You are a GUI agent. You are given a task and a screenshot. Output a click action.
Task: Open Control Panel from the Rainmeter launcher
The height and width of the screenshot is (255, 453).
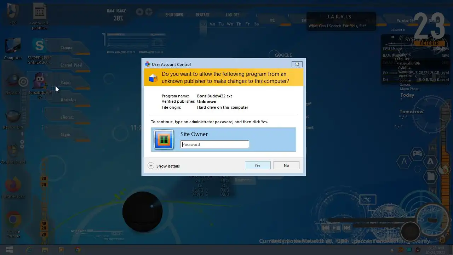(x=71, y=65)
